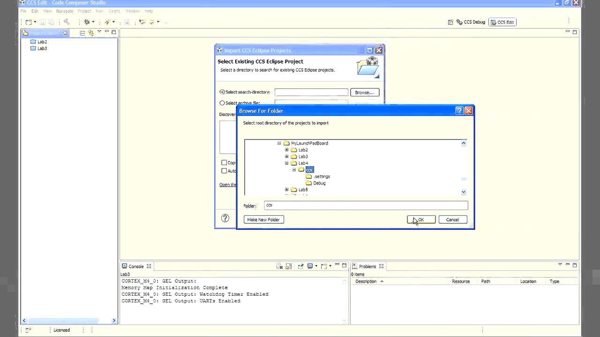
Task: Collapse the MyLaunchPadBoard folder
Action: tap(279, 143)
